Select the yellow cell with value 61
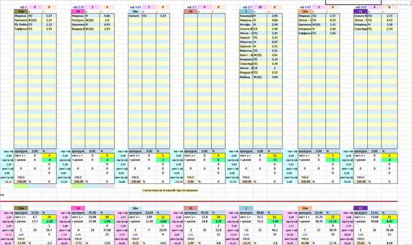 coord(275,217)
